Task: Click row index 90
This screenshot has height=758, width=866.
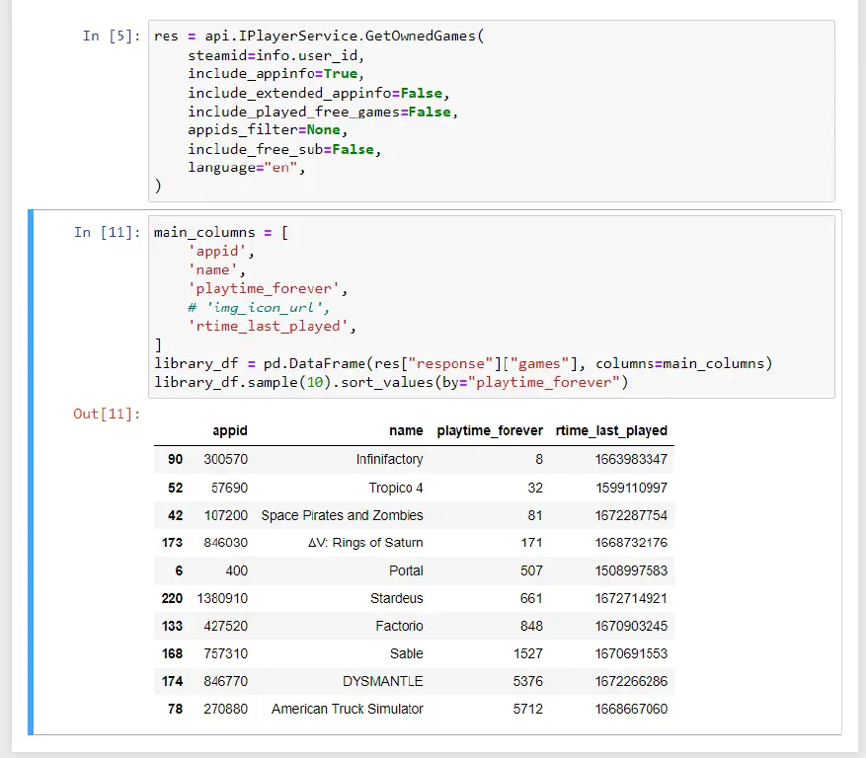Action: (175, 459)
